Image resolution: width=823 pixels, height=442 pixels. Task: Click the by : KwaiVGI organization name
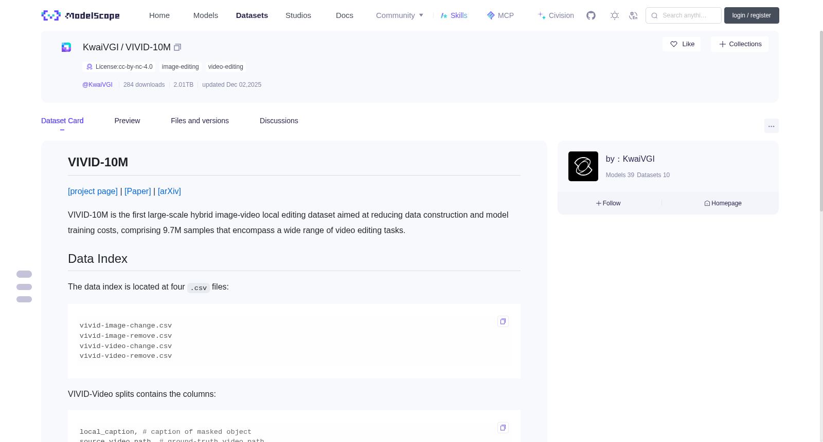(630, 159)
